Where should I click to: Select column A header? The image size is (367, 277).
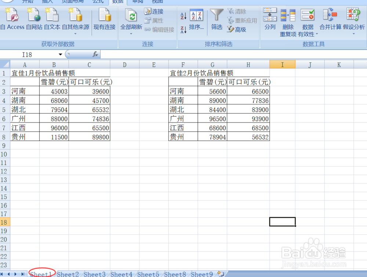pos(25,65)
